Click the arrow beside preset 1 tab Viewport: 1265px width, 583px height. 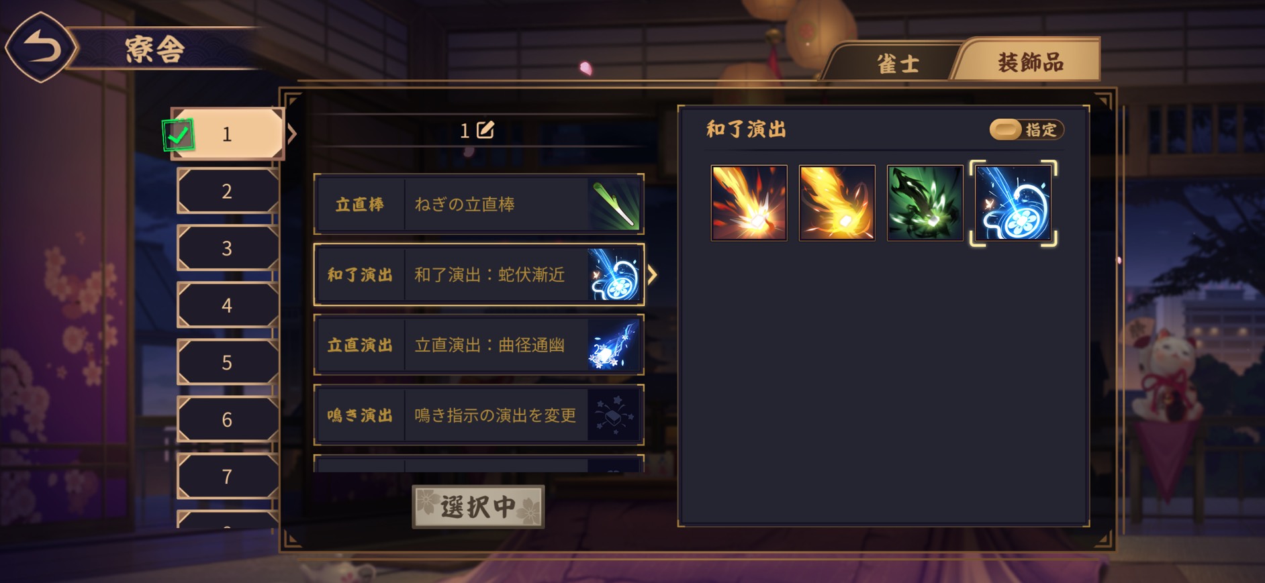point(292,134)
